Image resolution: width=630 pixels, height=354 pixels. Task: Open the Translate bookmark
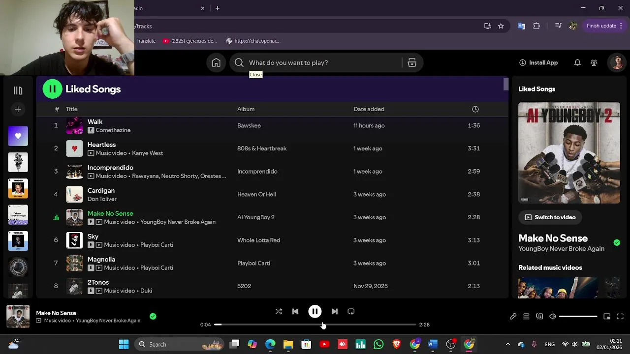[x=146, y=41]
